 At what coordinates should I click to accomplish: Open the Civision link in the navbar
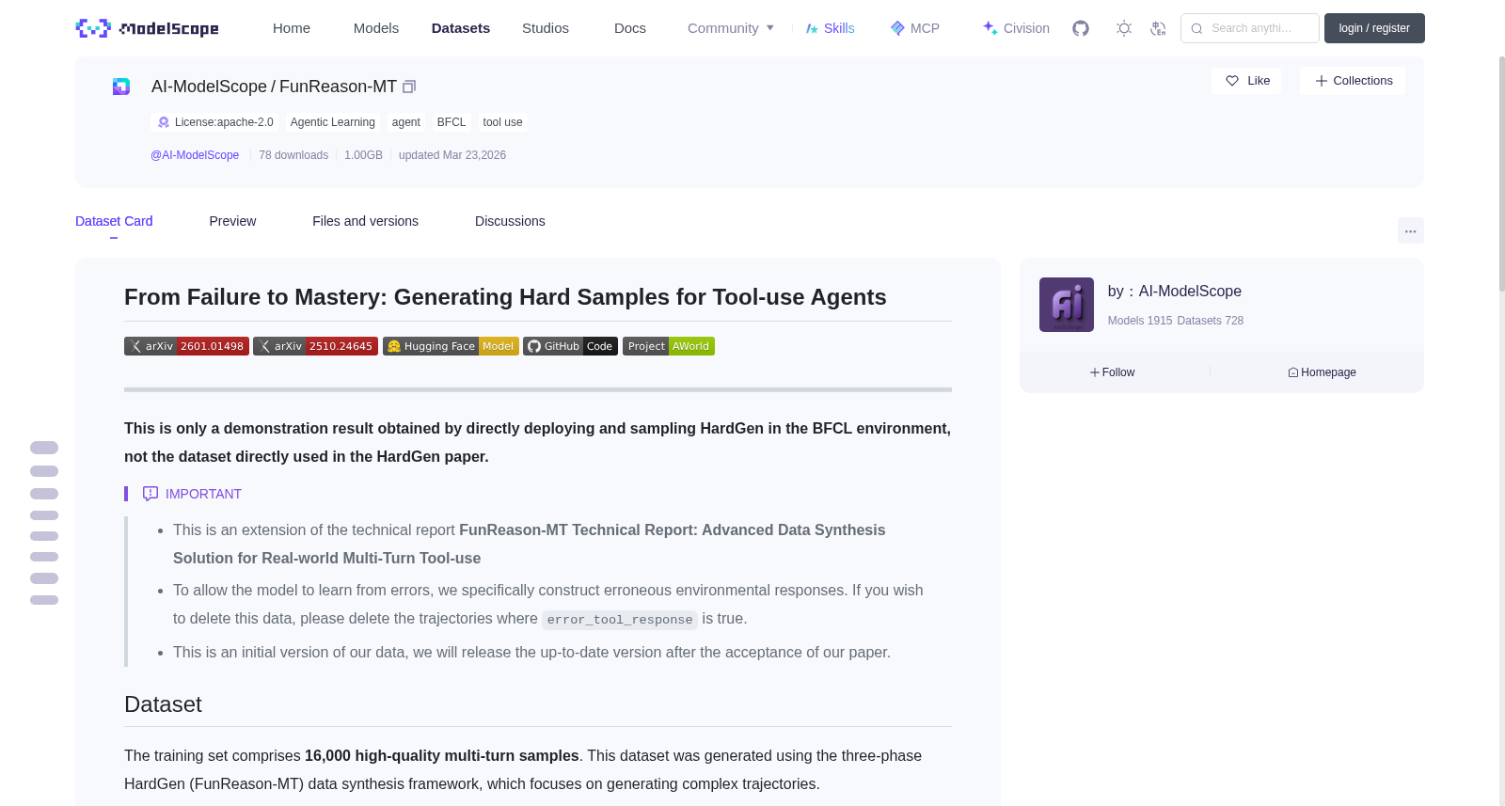point(1016,28)
